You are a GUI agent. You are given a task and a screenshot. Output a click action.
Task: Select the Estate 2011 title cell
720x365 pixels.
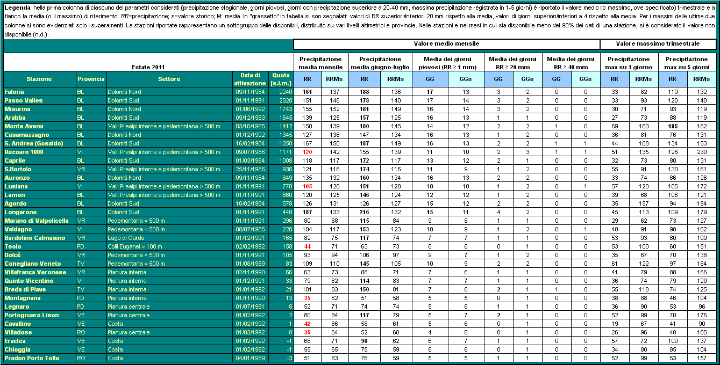[148, 67]
